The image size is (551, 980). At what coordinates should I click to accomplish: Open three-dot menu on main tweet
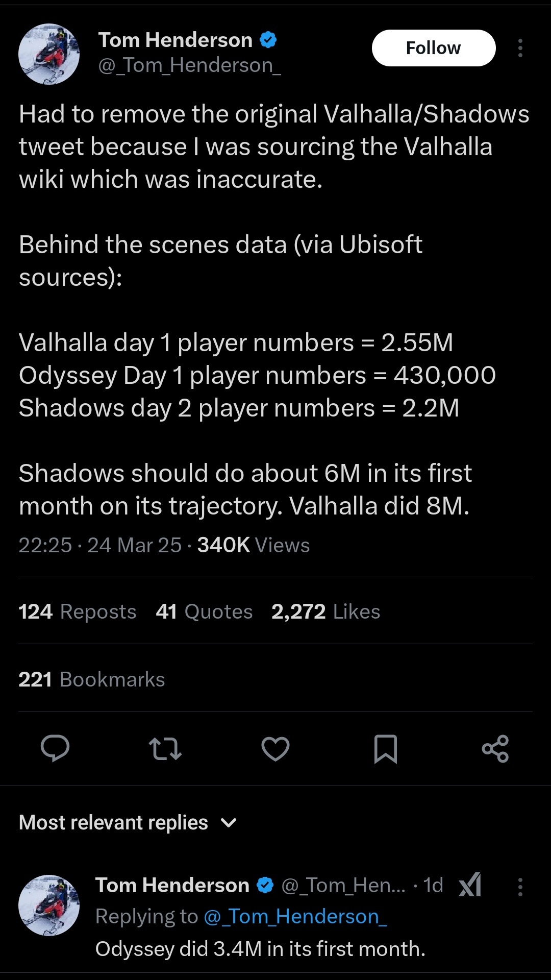(x=520, y=48)
